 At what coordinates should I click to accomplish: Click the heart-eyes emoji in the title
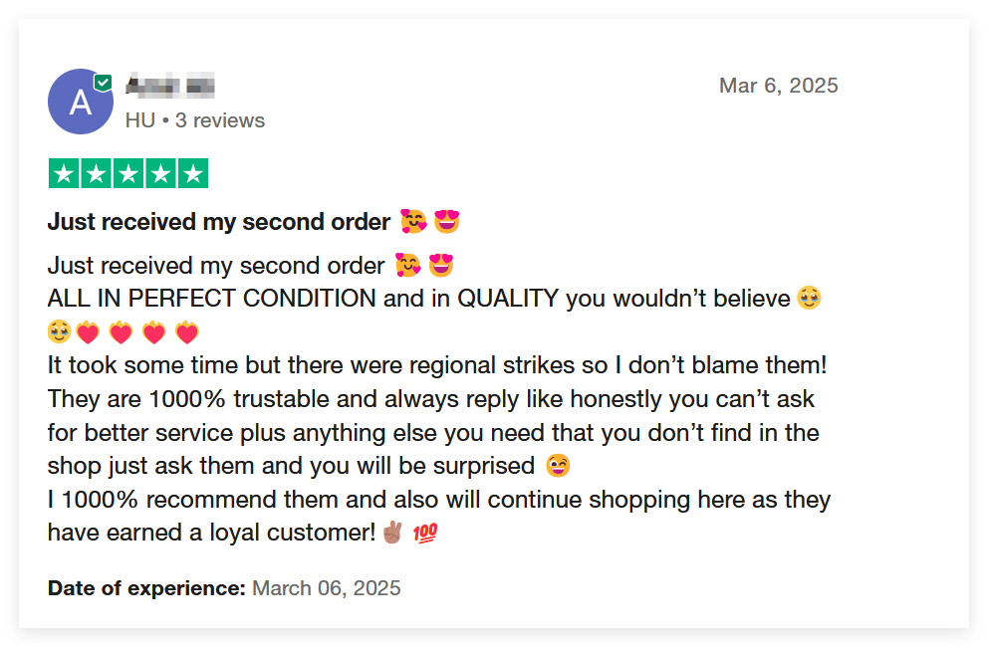(447, 221)
